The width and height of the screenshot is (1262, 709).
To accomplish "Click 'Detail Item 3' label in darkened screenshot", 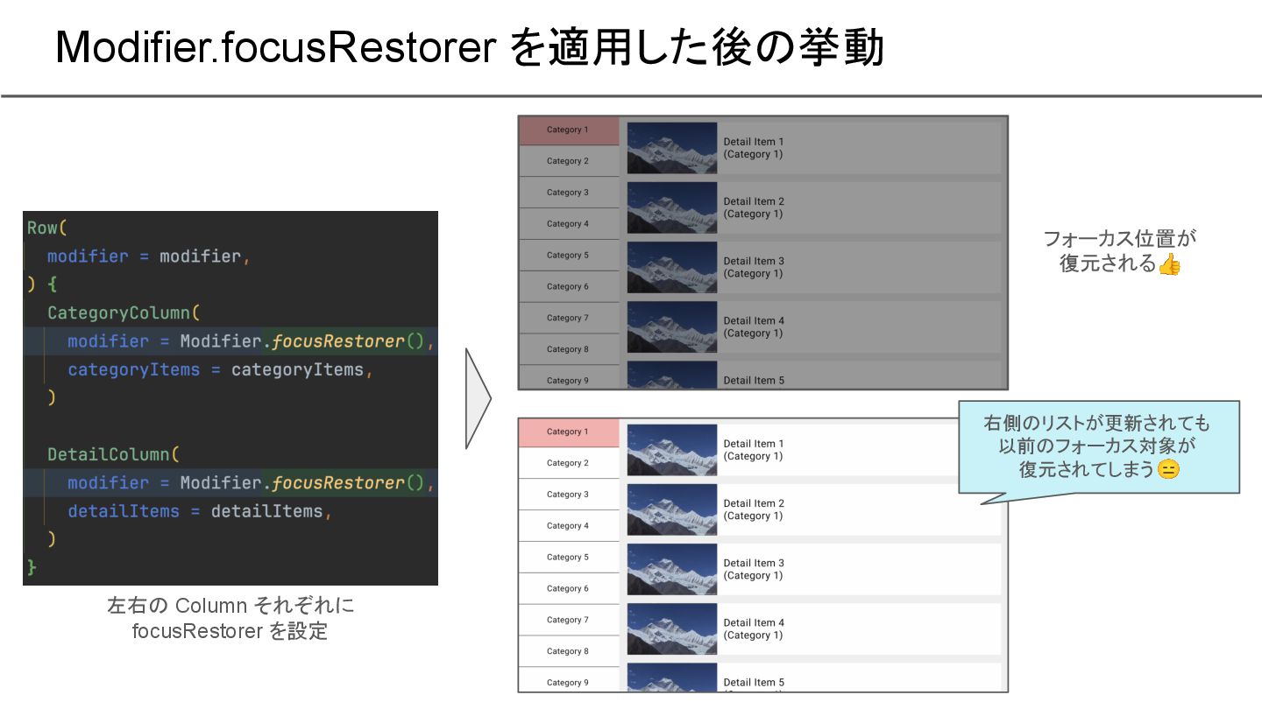I will click(754, 261).
